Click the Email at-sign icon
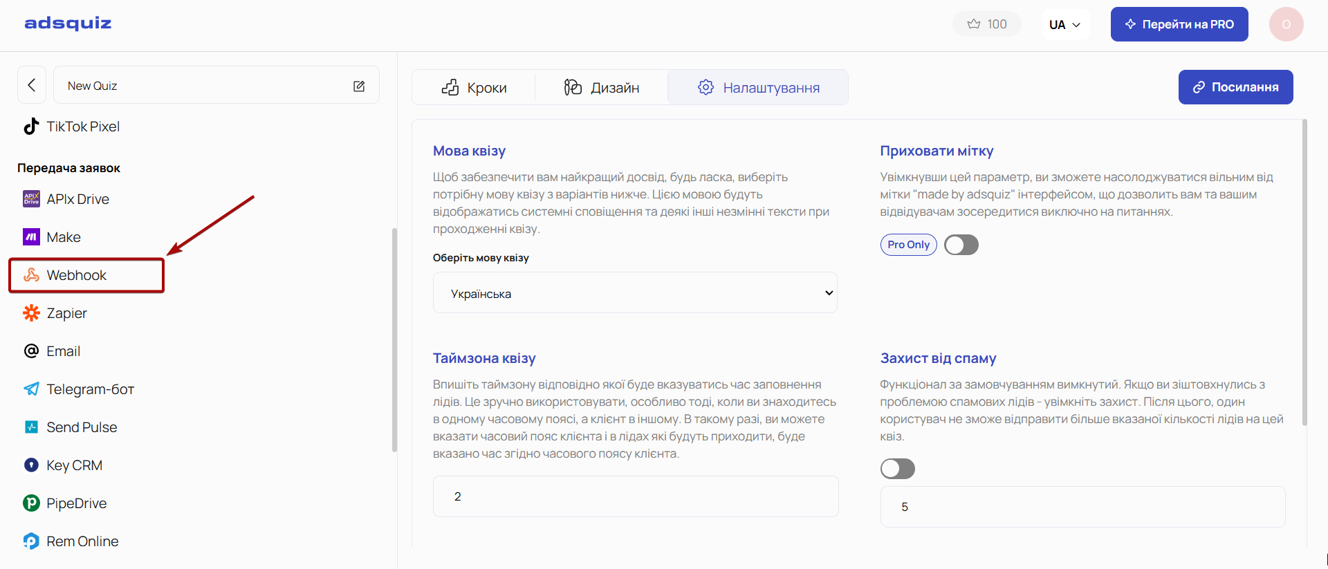This screenshot has width=1328, height=569. tap(31, 351)
